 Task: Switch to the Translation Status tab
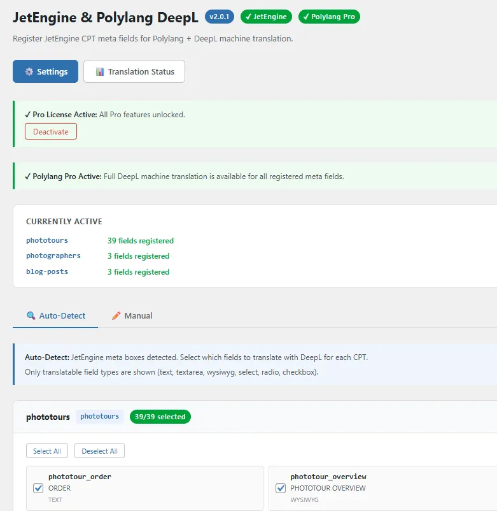pyautogui.click(x=134, y=72)
